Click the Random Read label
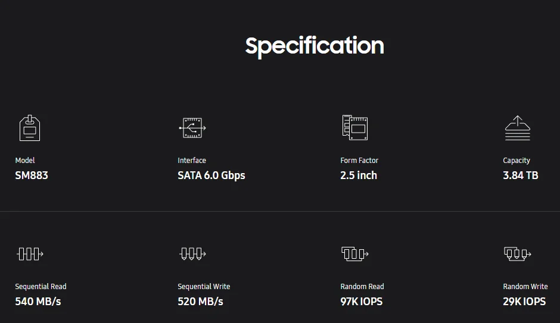 click(x=362, y=287)
